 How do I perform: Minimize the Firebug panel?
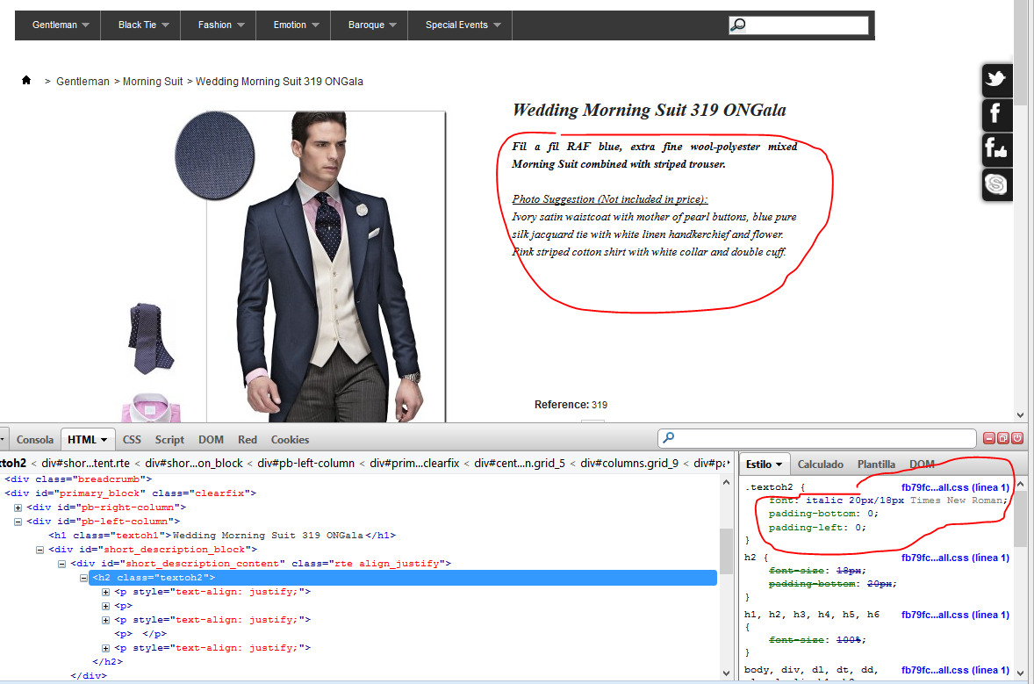coord(989,438)
